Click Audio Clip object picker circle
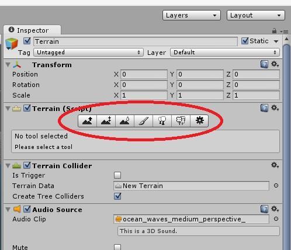Image resolution: width=291 pixels, height=250 pixels. [x=276, y=219]
